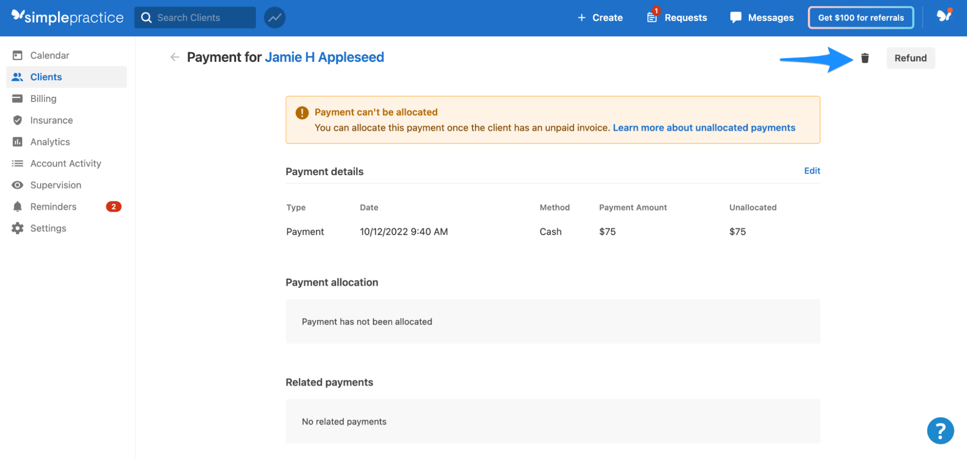Screen dimensions: 967x458
Task: Go back using the arrow near payment title
Action: point(174,57)
